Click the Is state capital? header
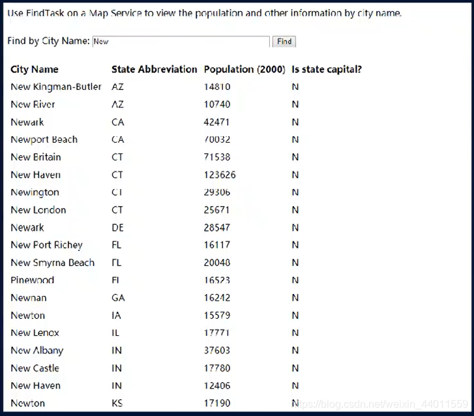Screen dimensions: 474x416 pos(327,69)
